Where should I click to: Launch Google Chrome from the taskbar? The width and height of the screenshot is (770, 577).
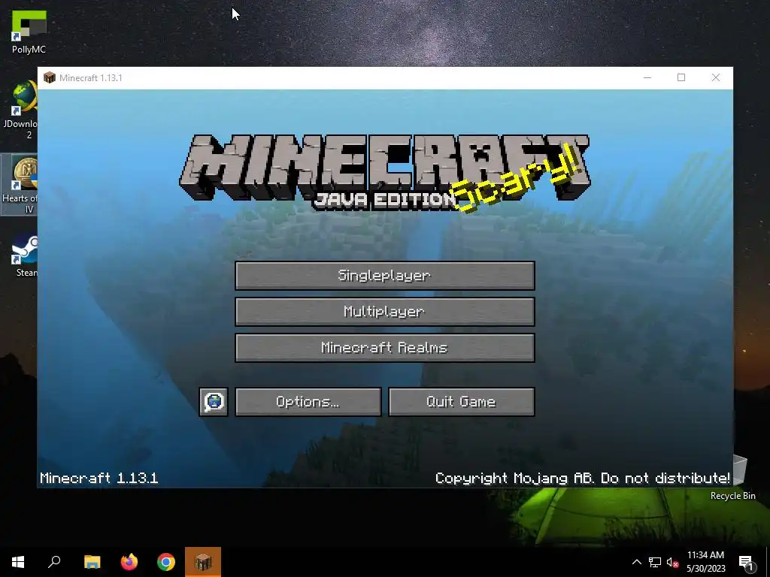[166, 562]
